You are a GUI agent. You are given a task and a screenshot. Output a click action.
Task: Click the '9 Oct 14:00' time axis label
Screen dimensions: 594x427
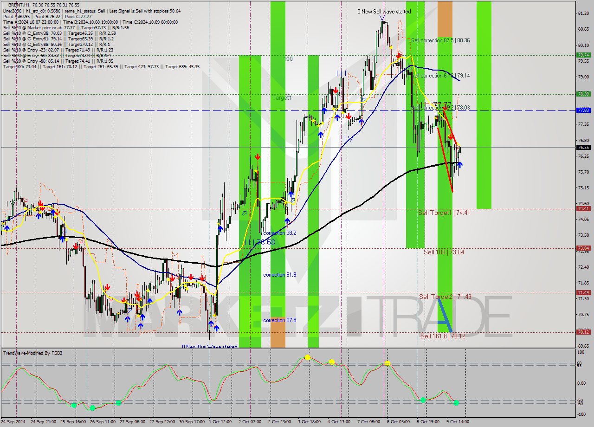pyautogui.click(x=458, y=422)
